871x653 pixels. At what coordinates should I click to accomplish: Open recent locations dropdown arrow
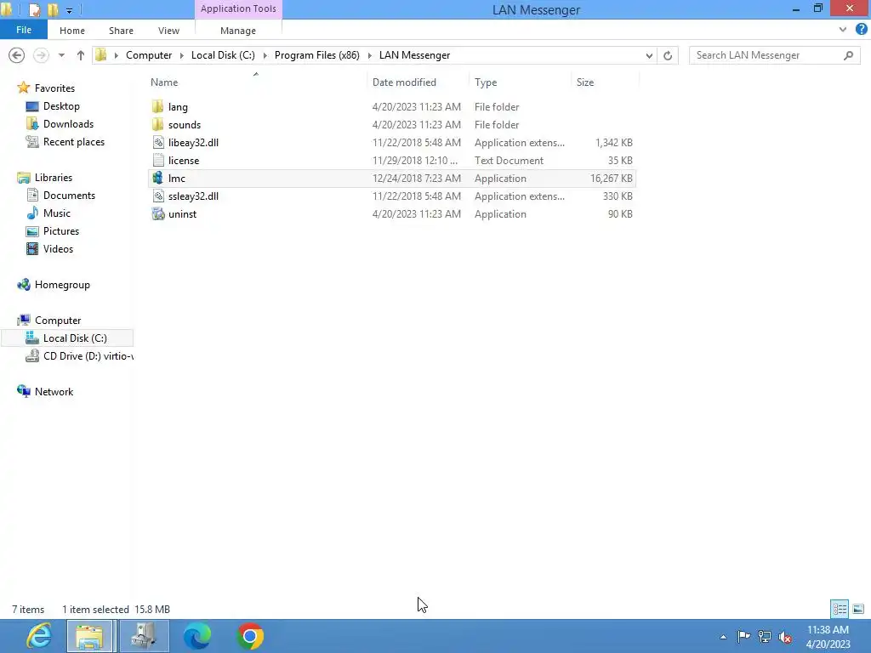pyautogui.click(x=61, y=55)
